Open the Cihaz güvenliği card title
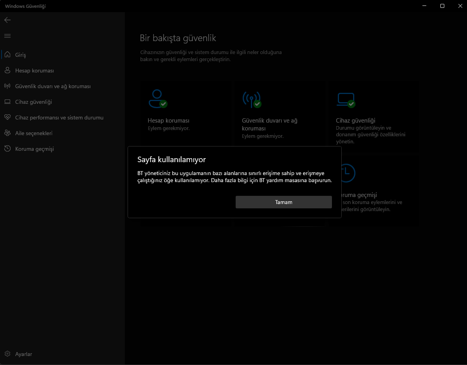Viewport: 467px width, 365px height. pyautogui.click(x=355, y=120)
